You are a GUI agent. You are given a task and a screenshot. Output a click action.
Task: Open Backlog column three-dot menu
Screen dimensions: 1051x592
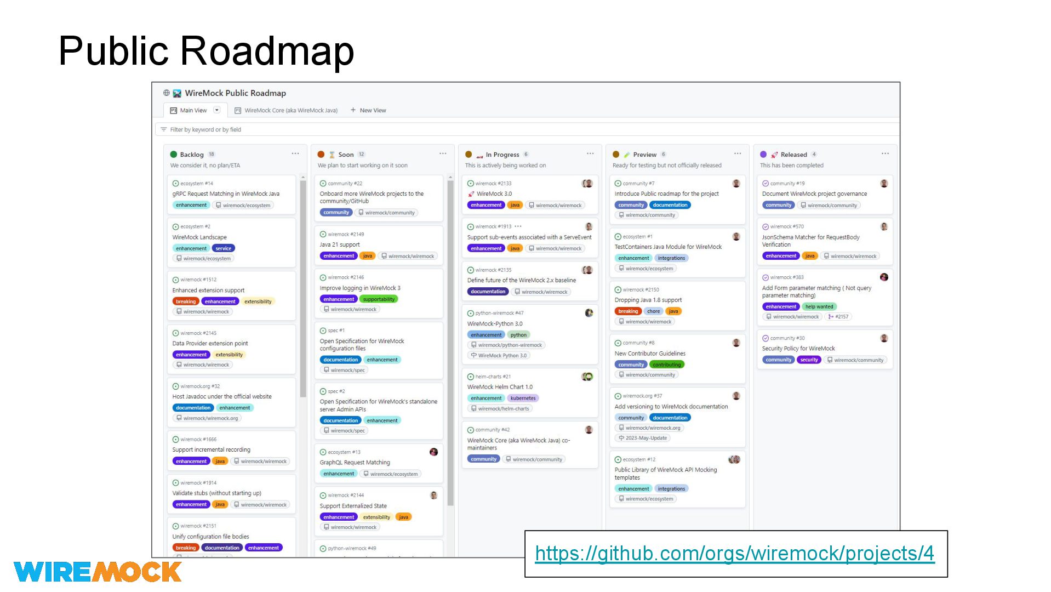[295, 153]
